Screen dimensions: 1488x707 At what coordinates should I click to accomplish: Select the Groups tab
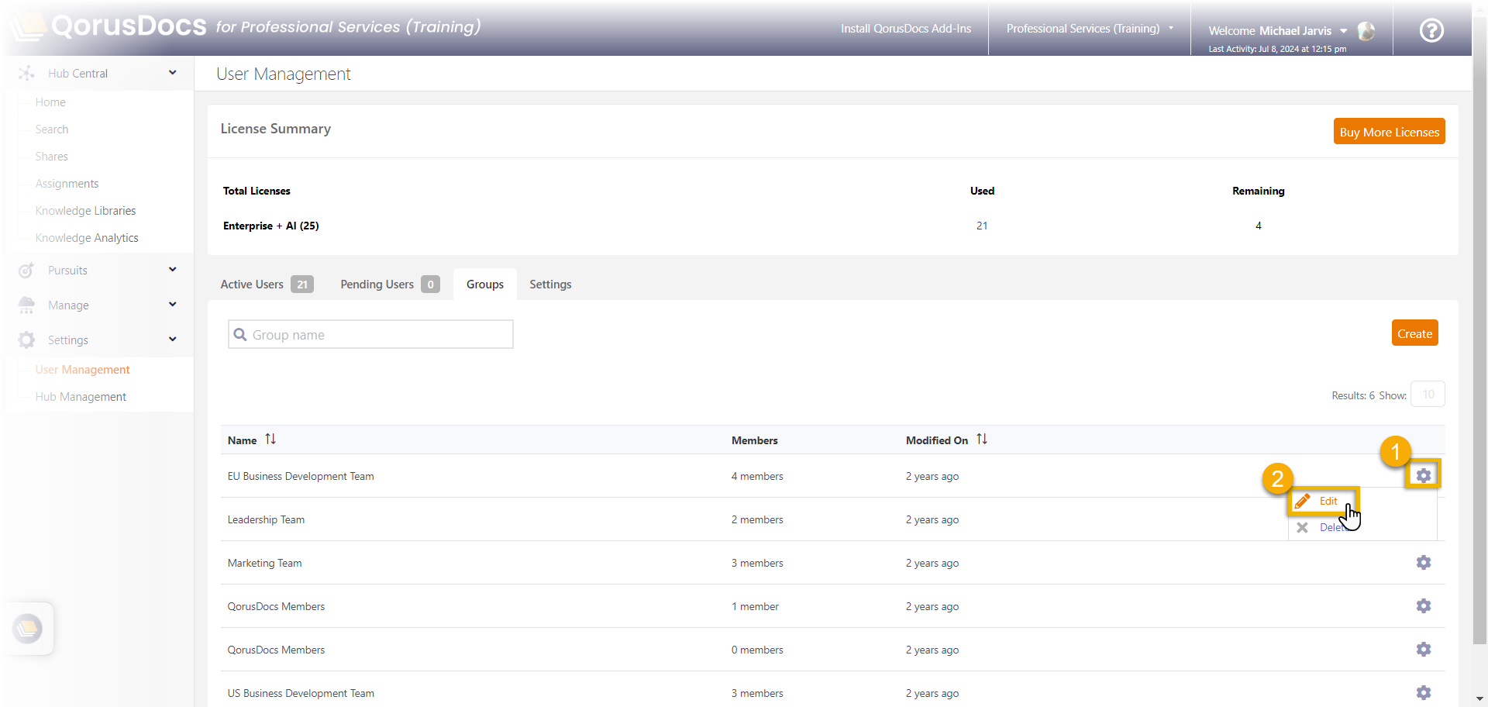(x=485, y=285)
